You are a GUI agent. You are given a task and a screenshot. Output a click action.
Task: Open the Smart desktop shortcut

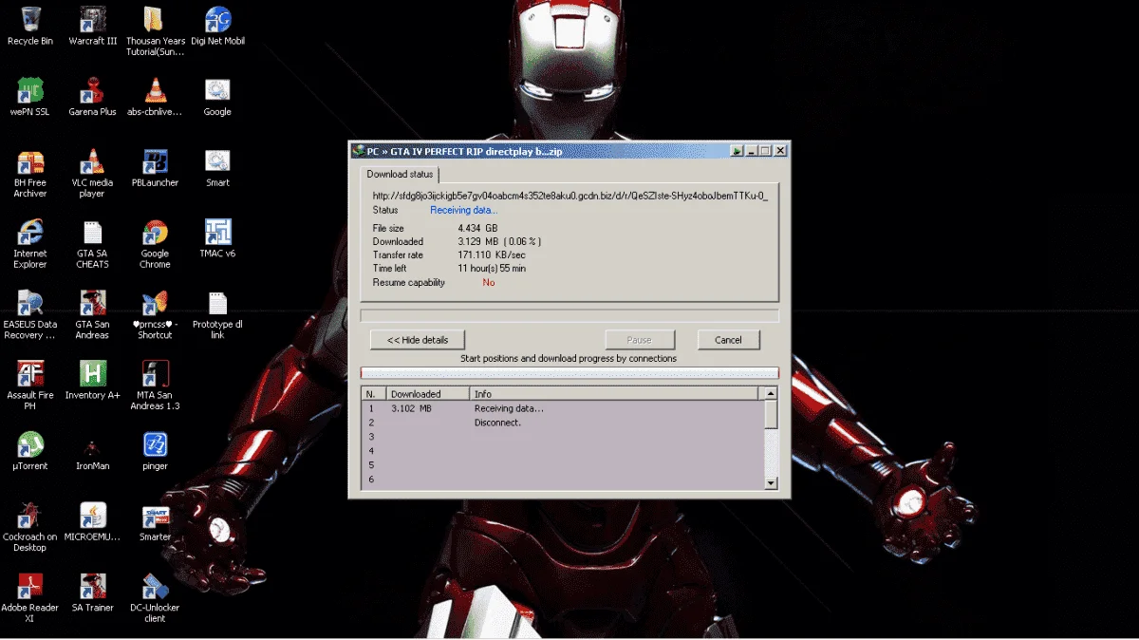pyautogui.click(x=217, y=168)
